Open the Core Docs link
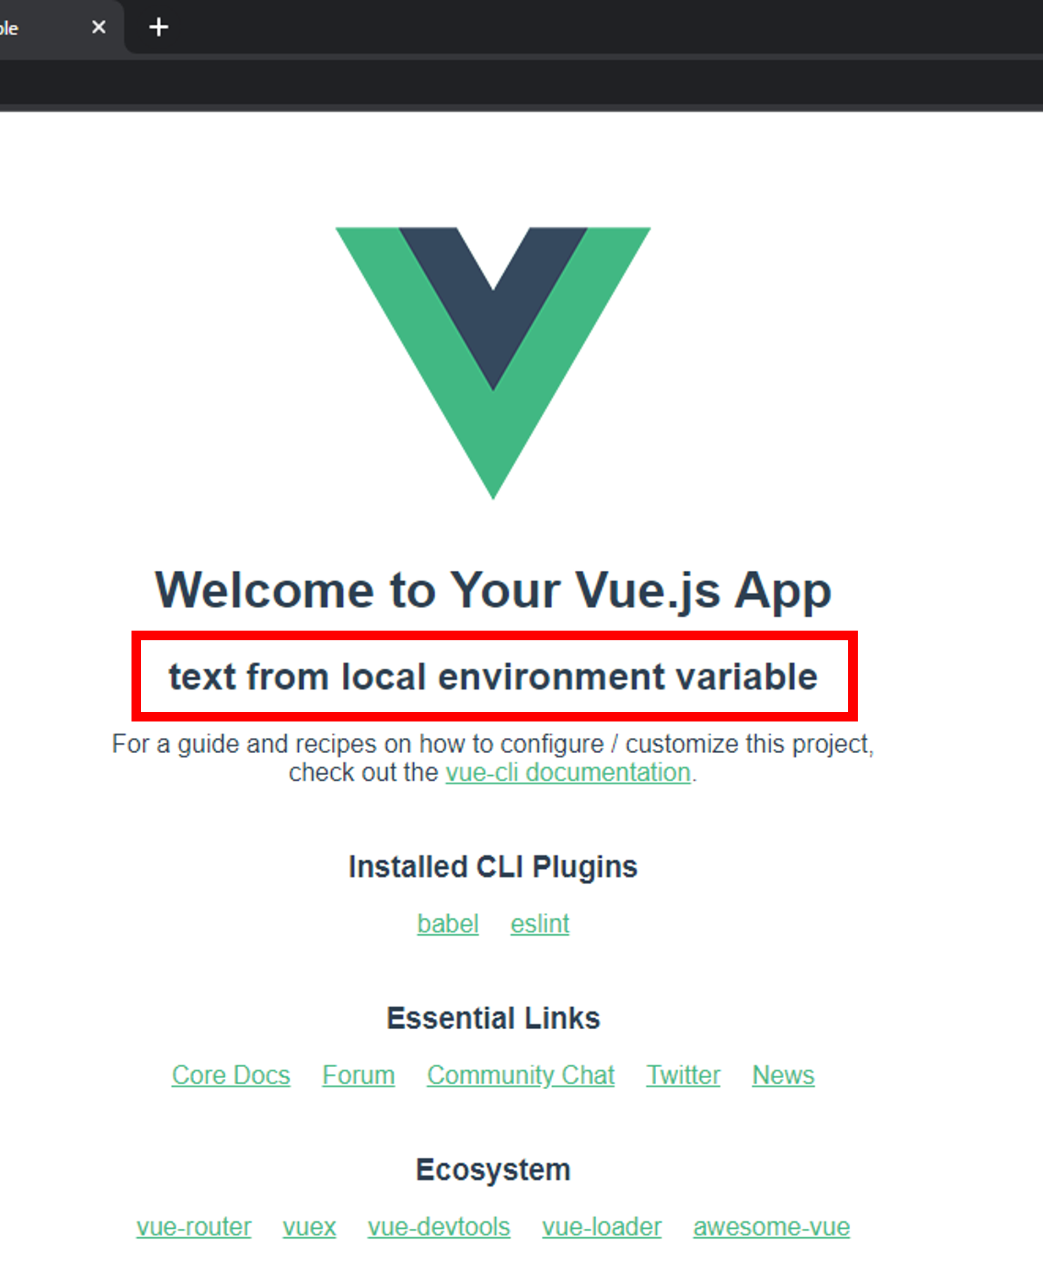Screen dimensions: 1043x1275 (x=231, y=1075)
